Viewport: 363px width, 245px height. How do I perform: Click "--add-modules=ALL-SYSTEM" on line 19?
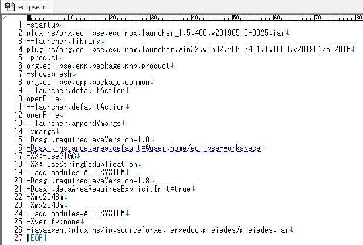coord(76,172)
